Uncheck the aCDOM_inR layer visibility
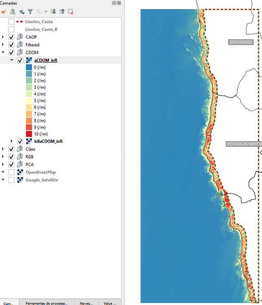This screenshot has height=305, width=262. tap(20, 60)
